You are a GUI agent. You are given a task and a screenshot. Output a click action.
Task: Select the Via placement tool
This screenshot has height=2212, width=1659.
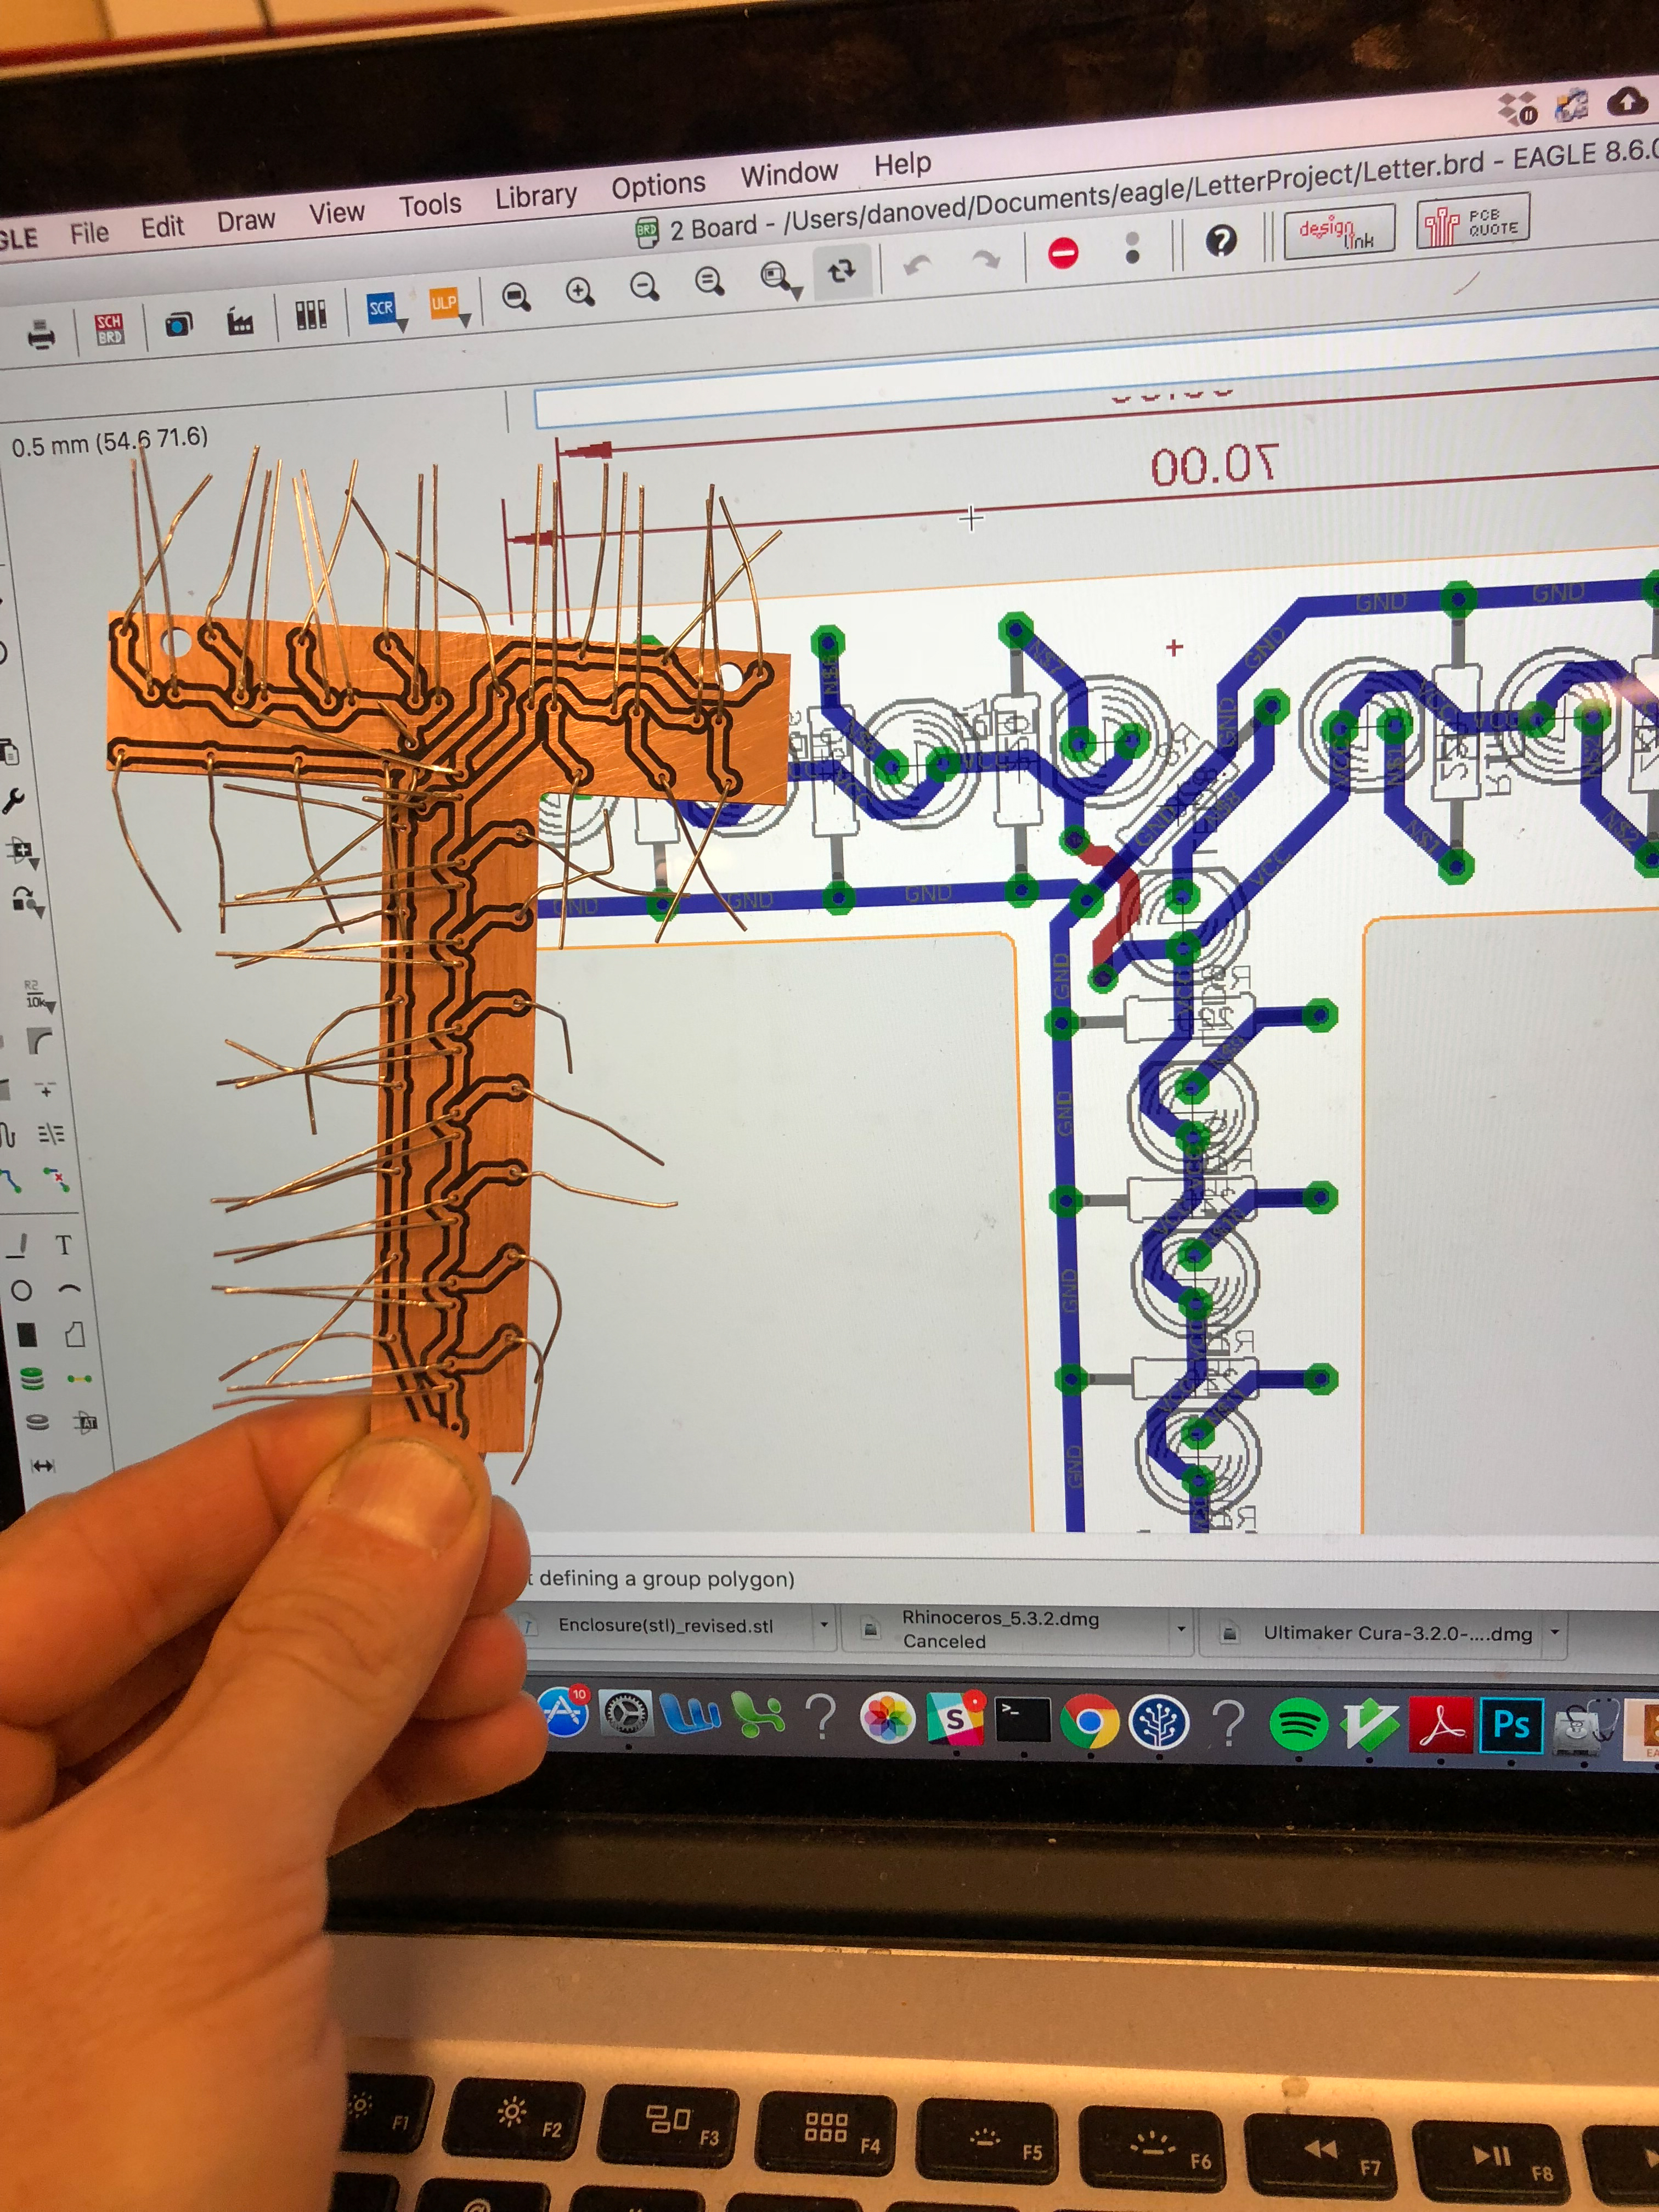(x=33, y=1379)
